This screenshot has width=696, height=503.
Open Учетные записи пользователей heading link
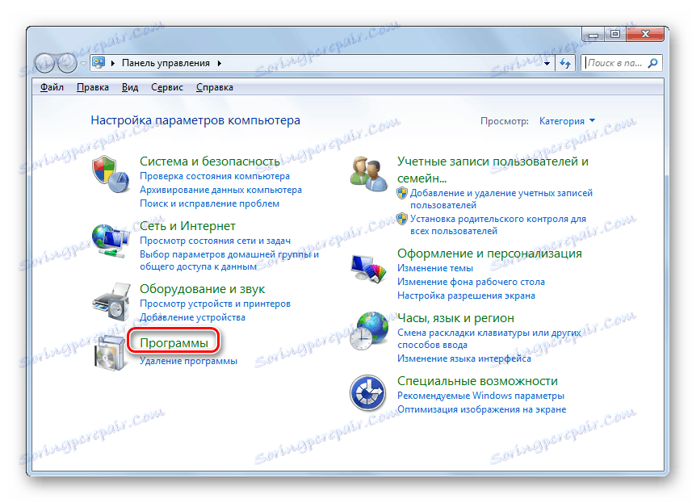coord(493,170)
